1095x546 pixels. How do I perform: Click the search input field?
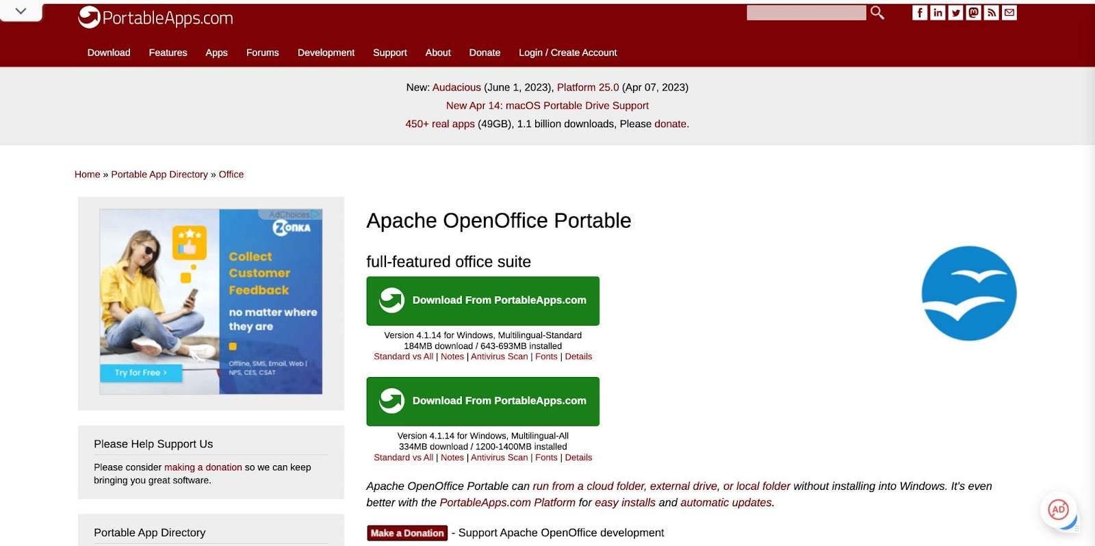tap(806, 12)
